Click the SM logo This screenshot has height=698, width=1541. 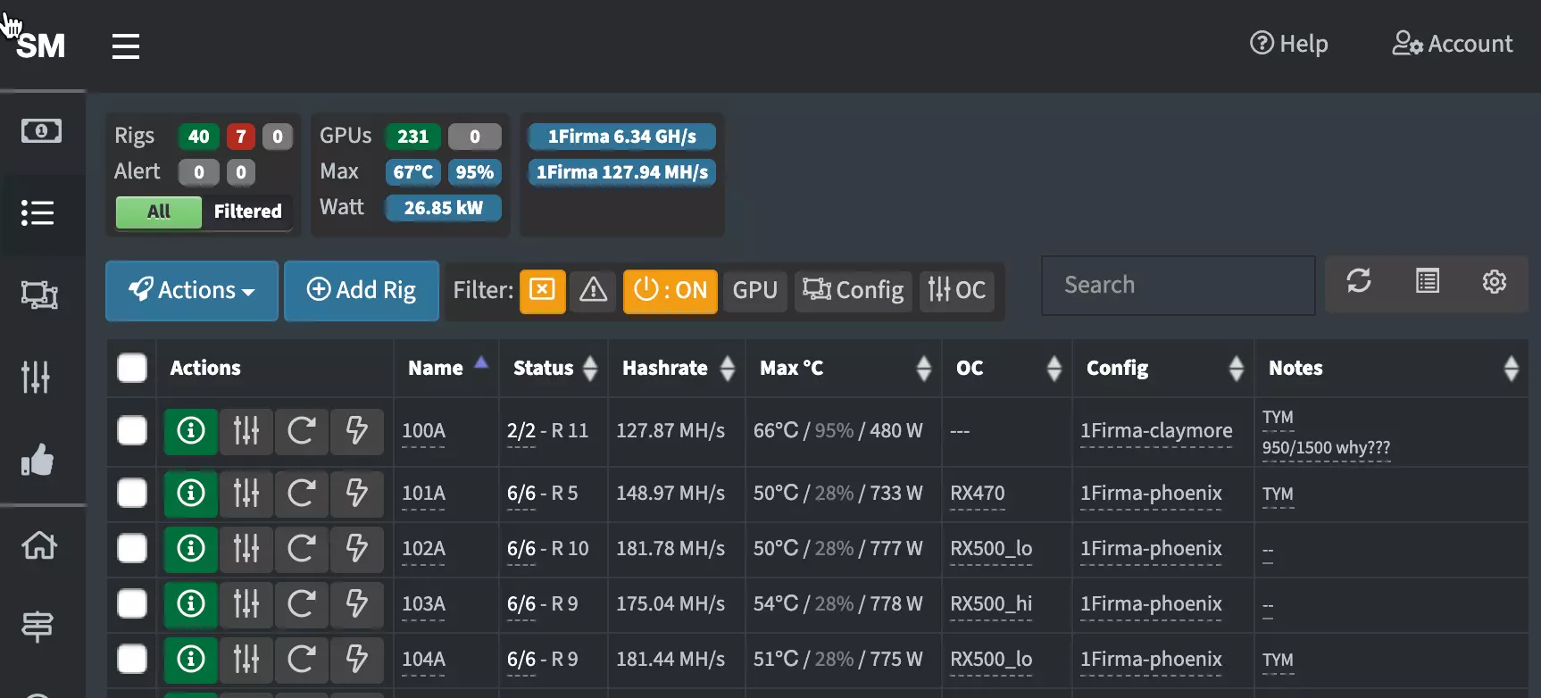40,46
